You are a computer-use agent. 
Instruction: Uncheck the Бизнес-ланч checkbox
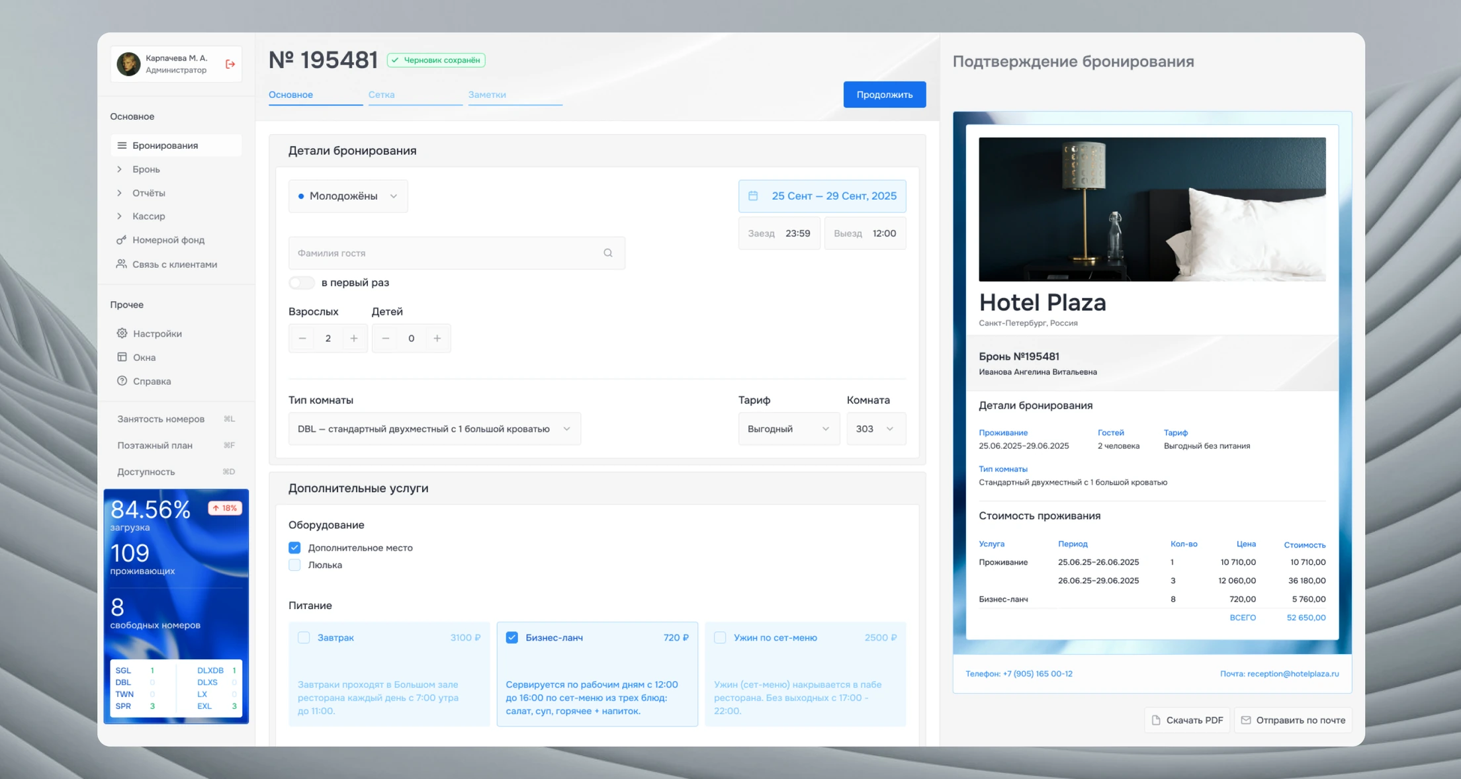pos(512,637)
